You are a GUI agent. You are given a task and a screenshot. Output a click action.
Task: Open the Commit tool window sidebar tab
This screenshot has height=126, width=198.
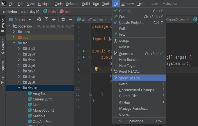click(3, 46)
